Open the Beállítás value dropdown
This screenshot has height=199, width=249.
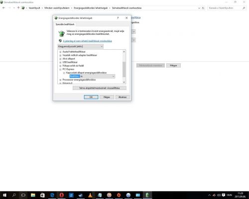[98, 76]
